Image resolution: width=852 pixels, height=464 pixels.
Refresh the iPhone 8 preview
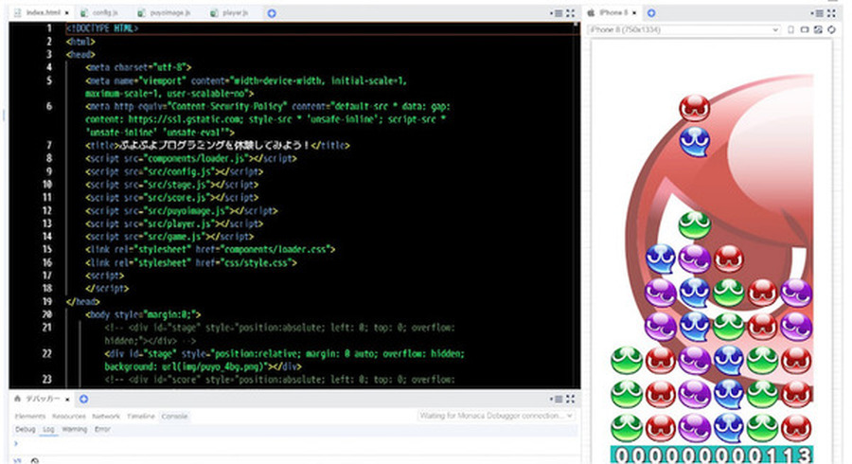[x=831, y=30]
